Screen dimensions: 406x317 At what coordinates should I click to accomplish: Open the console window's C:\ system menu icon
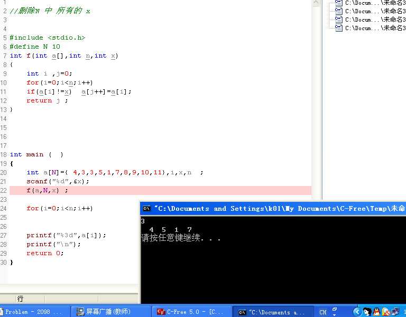(146, 209)
